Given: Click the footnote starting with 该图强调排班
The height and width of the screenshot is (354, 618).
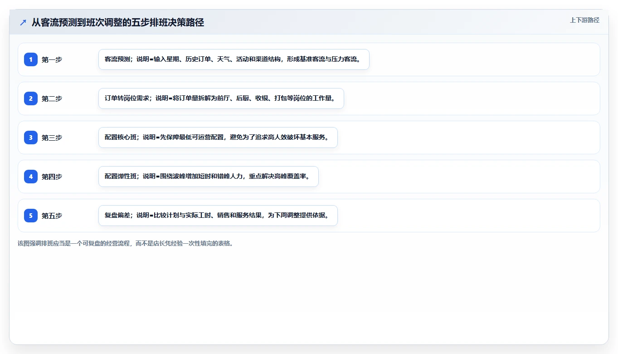Looking at the screenshot, I should (126, 243).
